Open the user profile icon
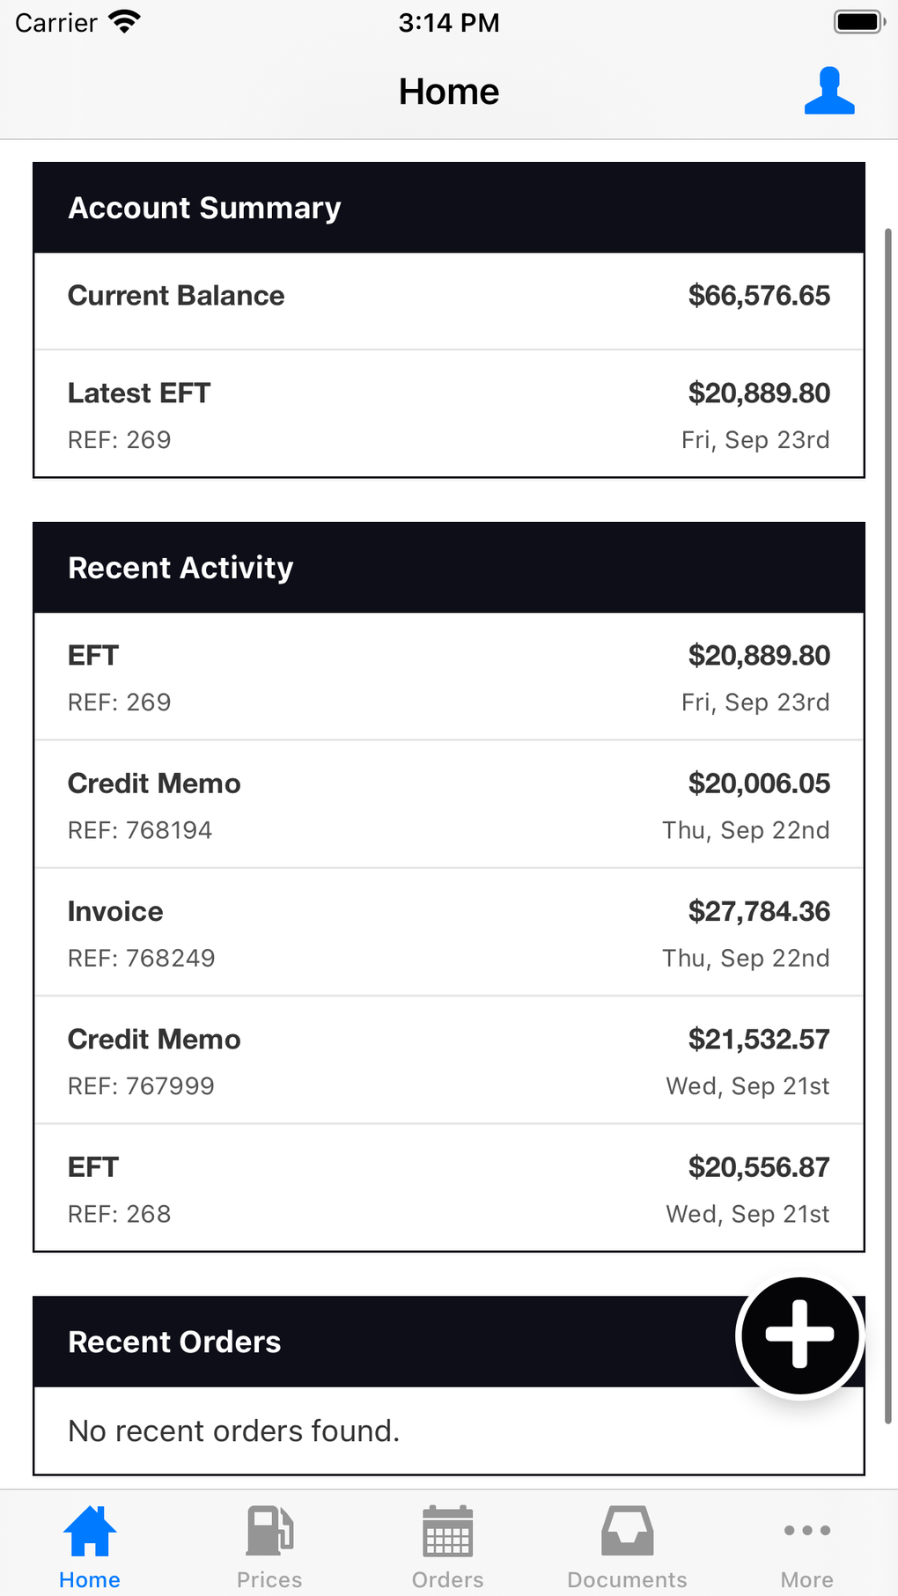 click(x=829, y=92)
